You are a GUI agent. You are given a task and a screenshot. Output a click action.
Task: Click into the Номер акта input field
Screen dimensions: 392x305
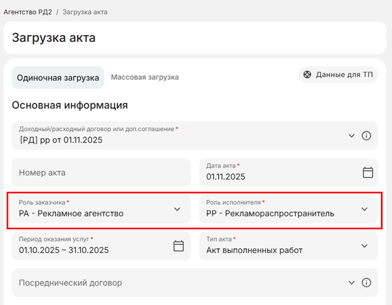click(x=101, y=172)
